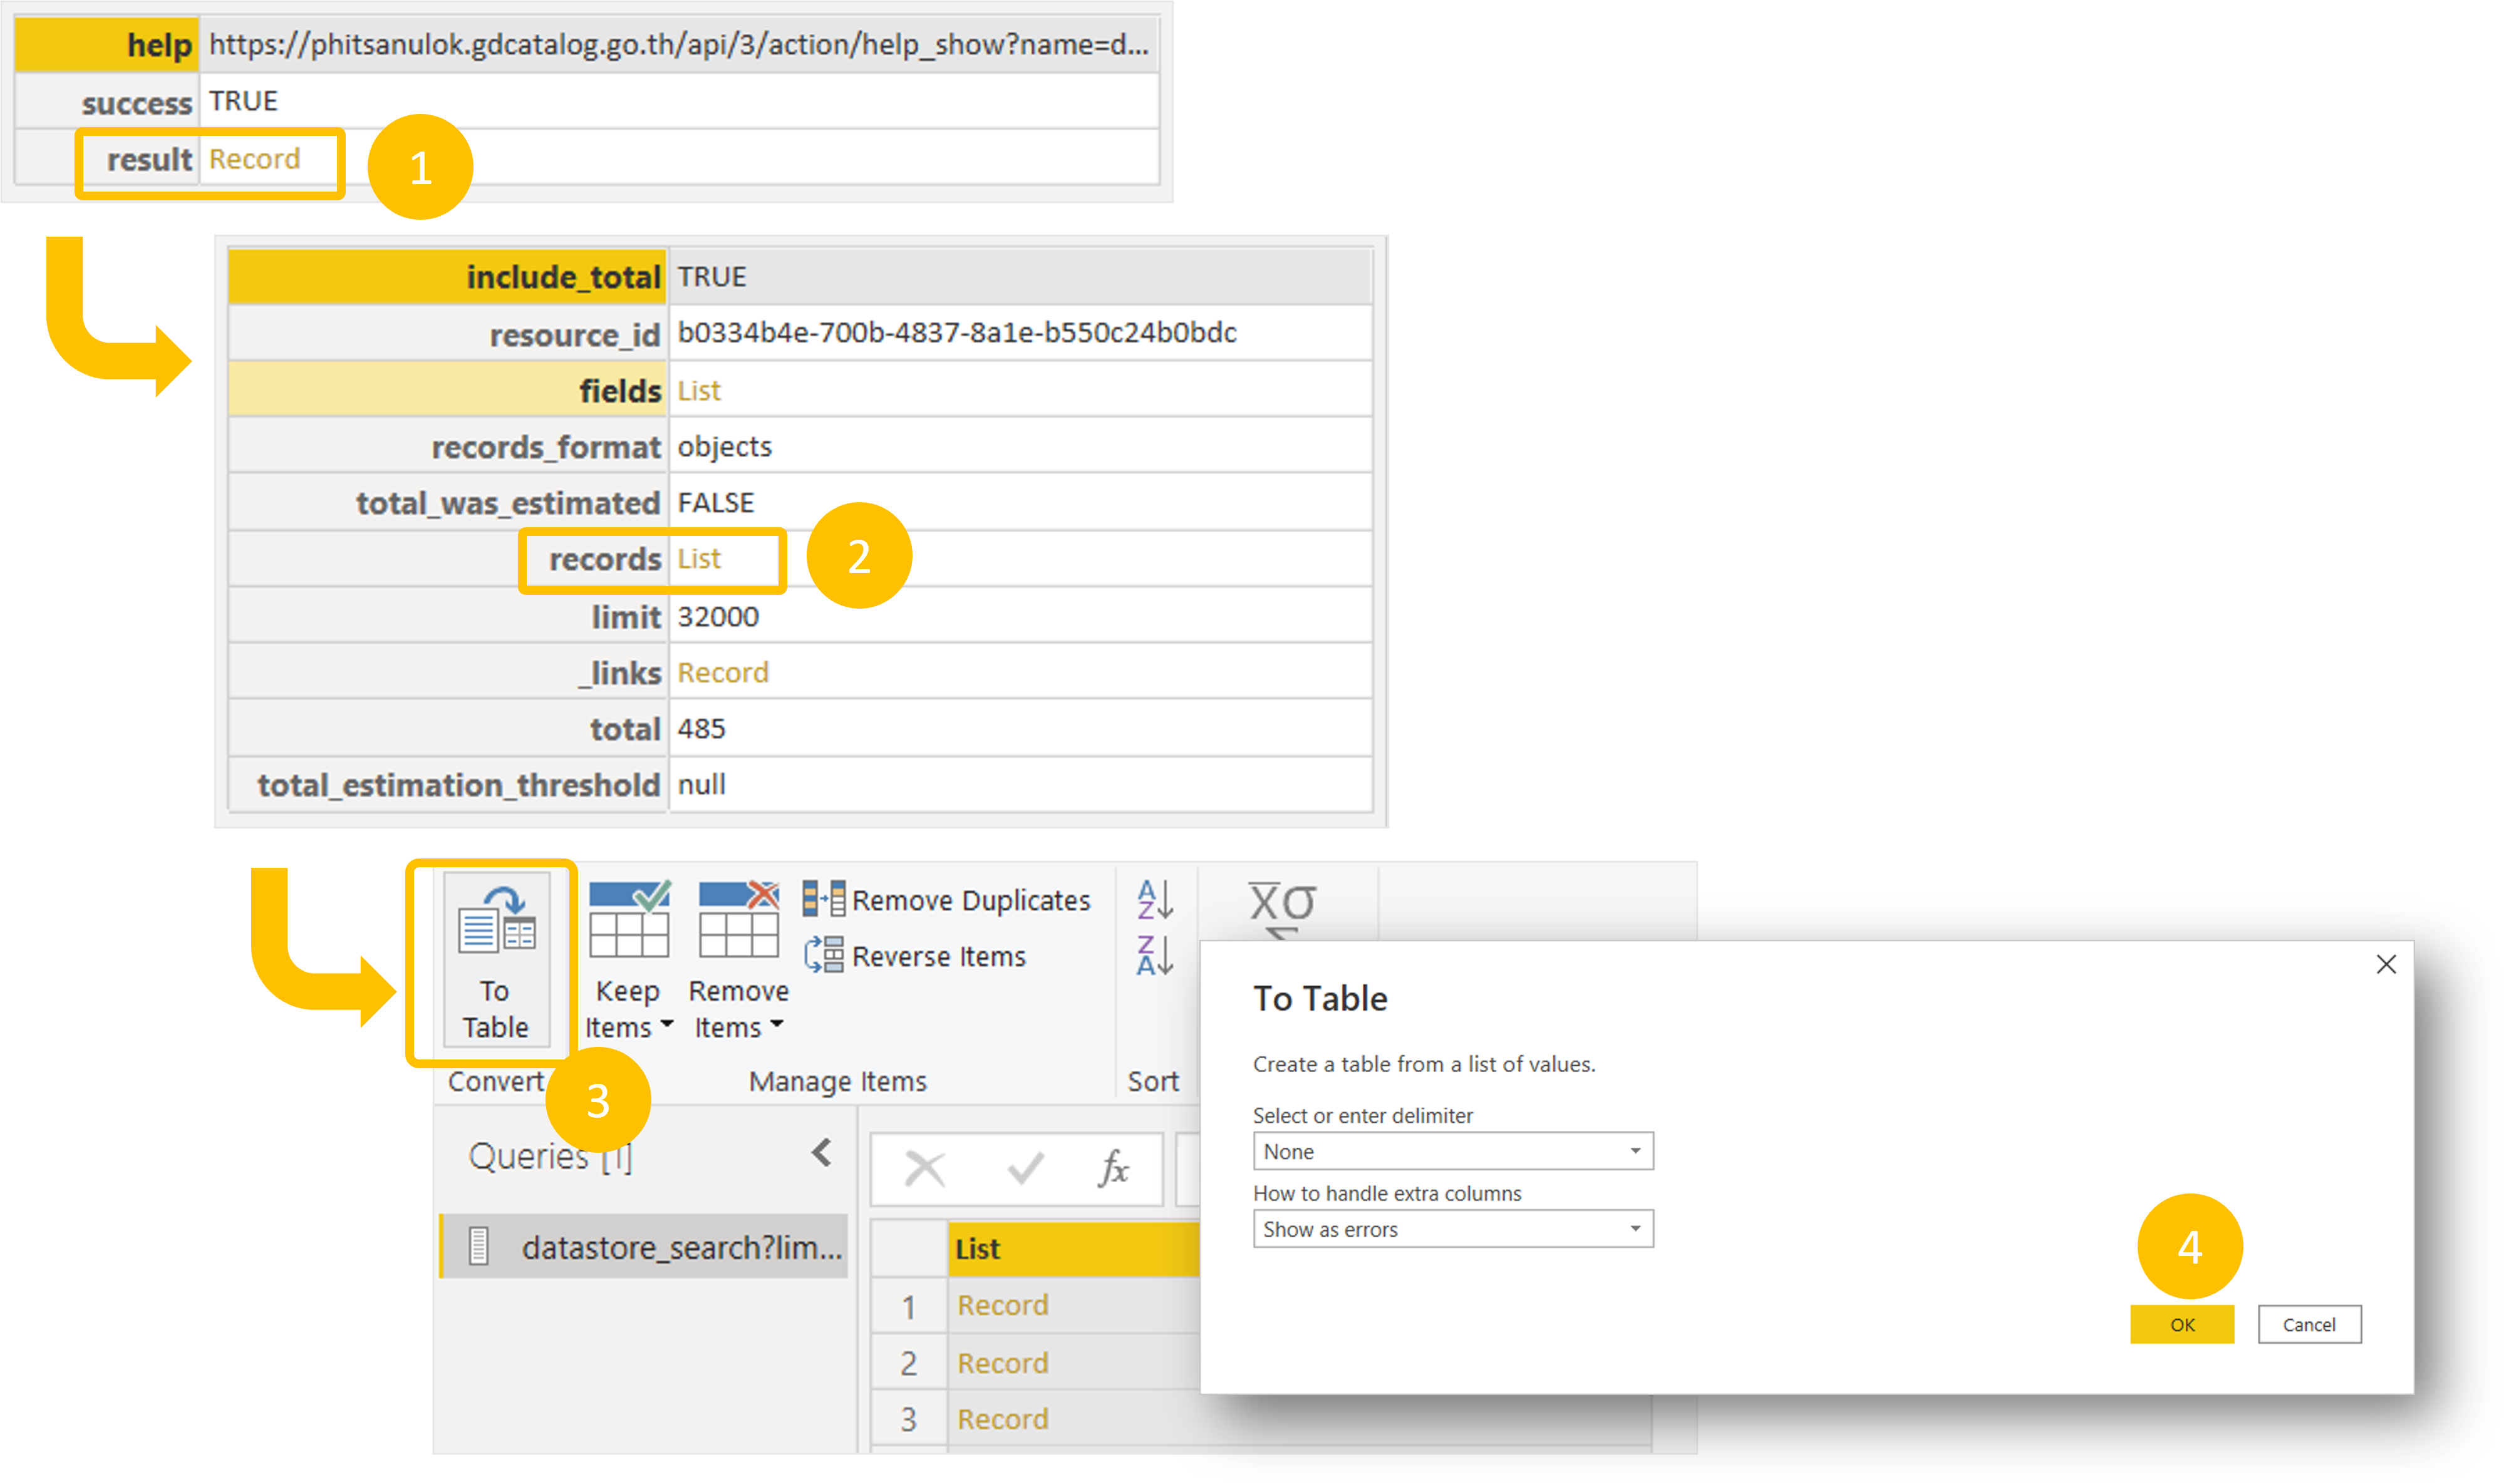Open the Record in row 1
Viewport: 2504px width, 1484px height.
point(1002,1305)
